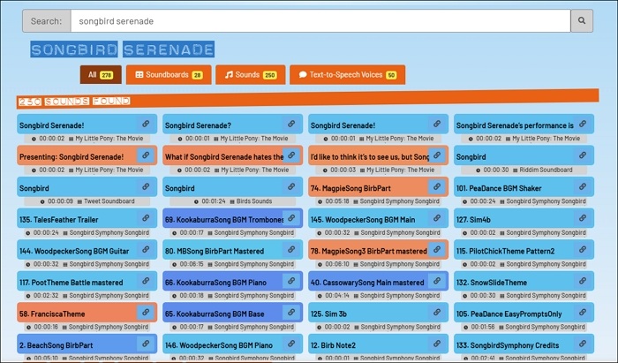
Task: Click link icon on 58. FranciscaTheme
Action: click(x=146, y=312)
